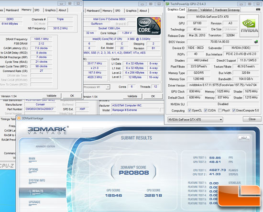The height and width of the screenshot is (212, 263).
Task: Click the BIOS Version field 70.00.1A.00.03
Action: [x=219, y=42]
